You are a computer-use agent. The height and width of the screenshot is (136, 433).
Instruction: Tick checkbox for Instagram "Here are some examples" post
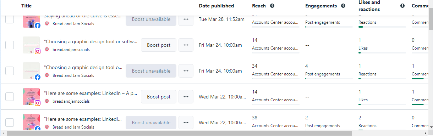(x=10, y=97)
